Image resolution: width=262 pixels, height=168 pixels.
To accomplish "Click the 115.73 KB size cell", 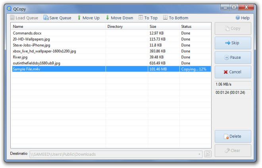I will click(164, 39).
